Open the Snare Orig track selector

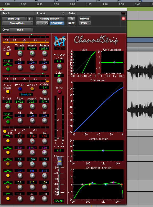click(15, 19)
